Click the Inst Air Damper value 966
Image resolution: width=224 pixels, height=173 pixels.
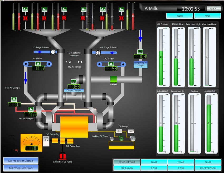pos(30,114)
